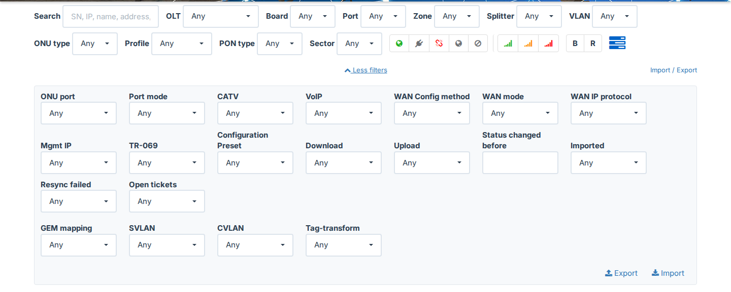The image size is (731, 292).
Task: Filter by disabled ONUs prohibition icon
Action: (478, 44)
